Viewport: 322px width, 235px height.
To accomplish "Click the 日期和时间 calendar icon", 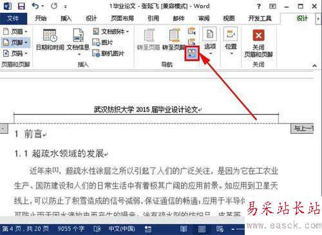I will [x=50, y=35].
